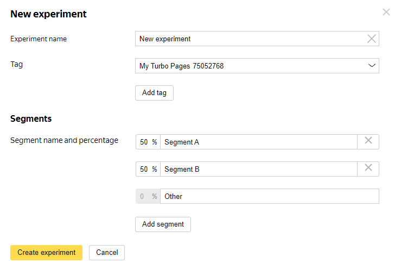Click the Tag dropdown chevron arrow
This screenshot has width=401, height=269.
tap(372, 66)
